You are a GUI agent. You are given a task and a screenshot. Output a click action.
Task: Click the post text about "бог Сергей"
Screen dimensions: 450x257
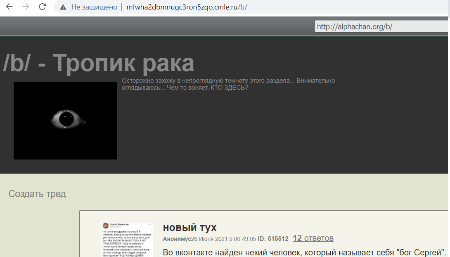coord(304,252)
